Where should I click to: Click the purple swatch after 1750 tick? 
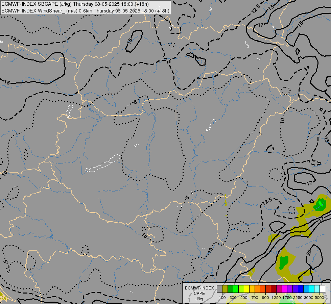coord(290,289)
